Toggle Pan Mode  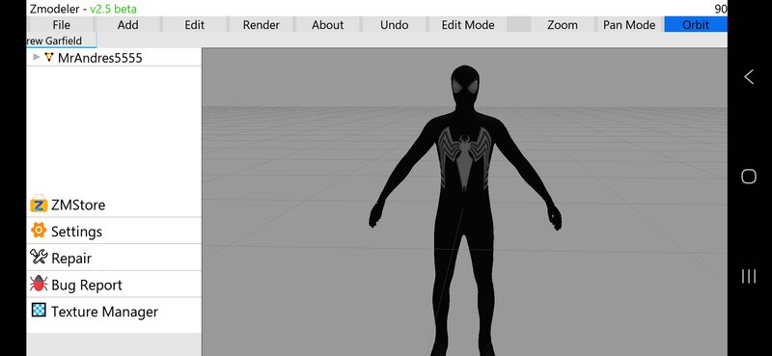[629, 25]
